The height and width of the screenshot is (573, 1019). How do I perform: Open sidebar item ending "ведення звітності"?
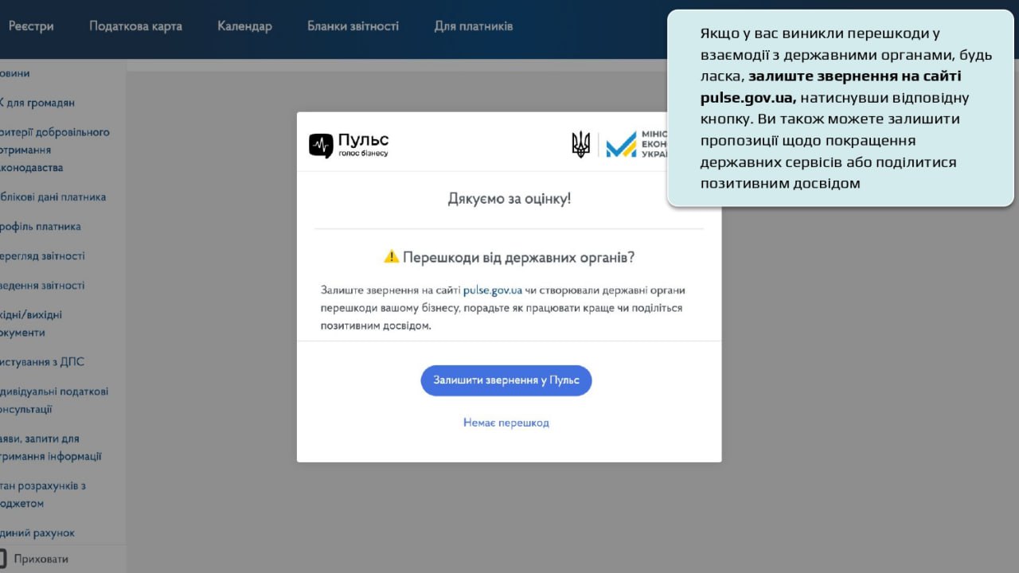coord(42,286)
